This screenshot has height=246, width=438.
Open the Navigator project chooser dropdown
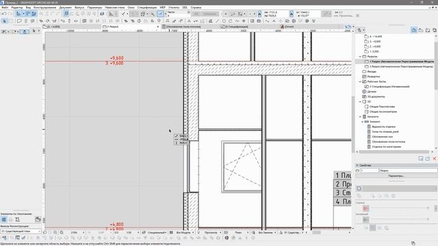pyautogui.click(x=361, y=30)
